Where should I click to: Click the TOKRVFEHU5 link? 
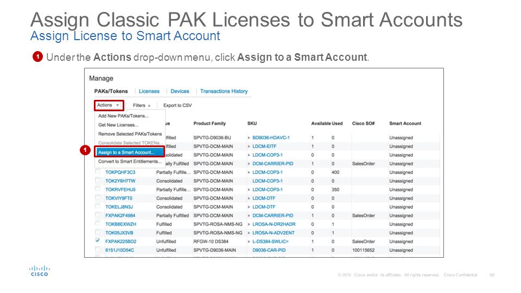[x=120, y=190]
